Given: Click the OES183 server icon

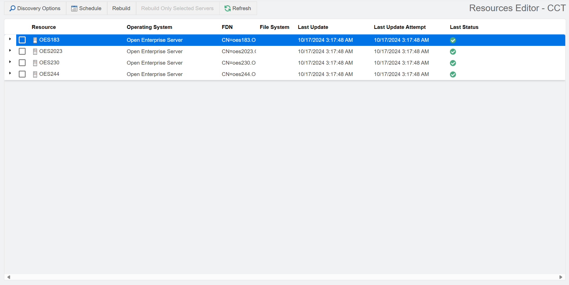Looking at the screenshot, I should (35, 40).
